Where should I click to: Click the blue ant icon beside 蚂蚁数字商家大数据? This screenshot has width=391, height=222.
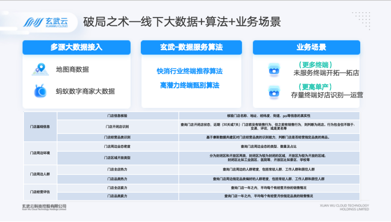click(40, 91)
